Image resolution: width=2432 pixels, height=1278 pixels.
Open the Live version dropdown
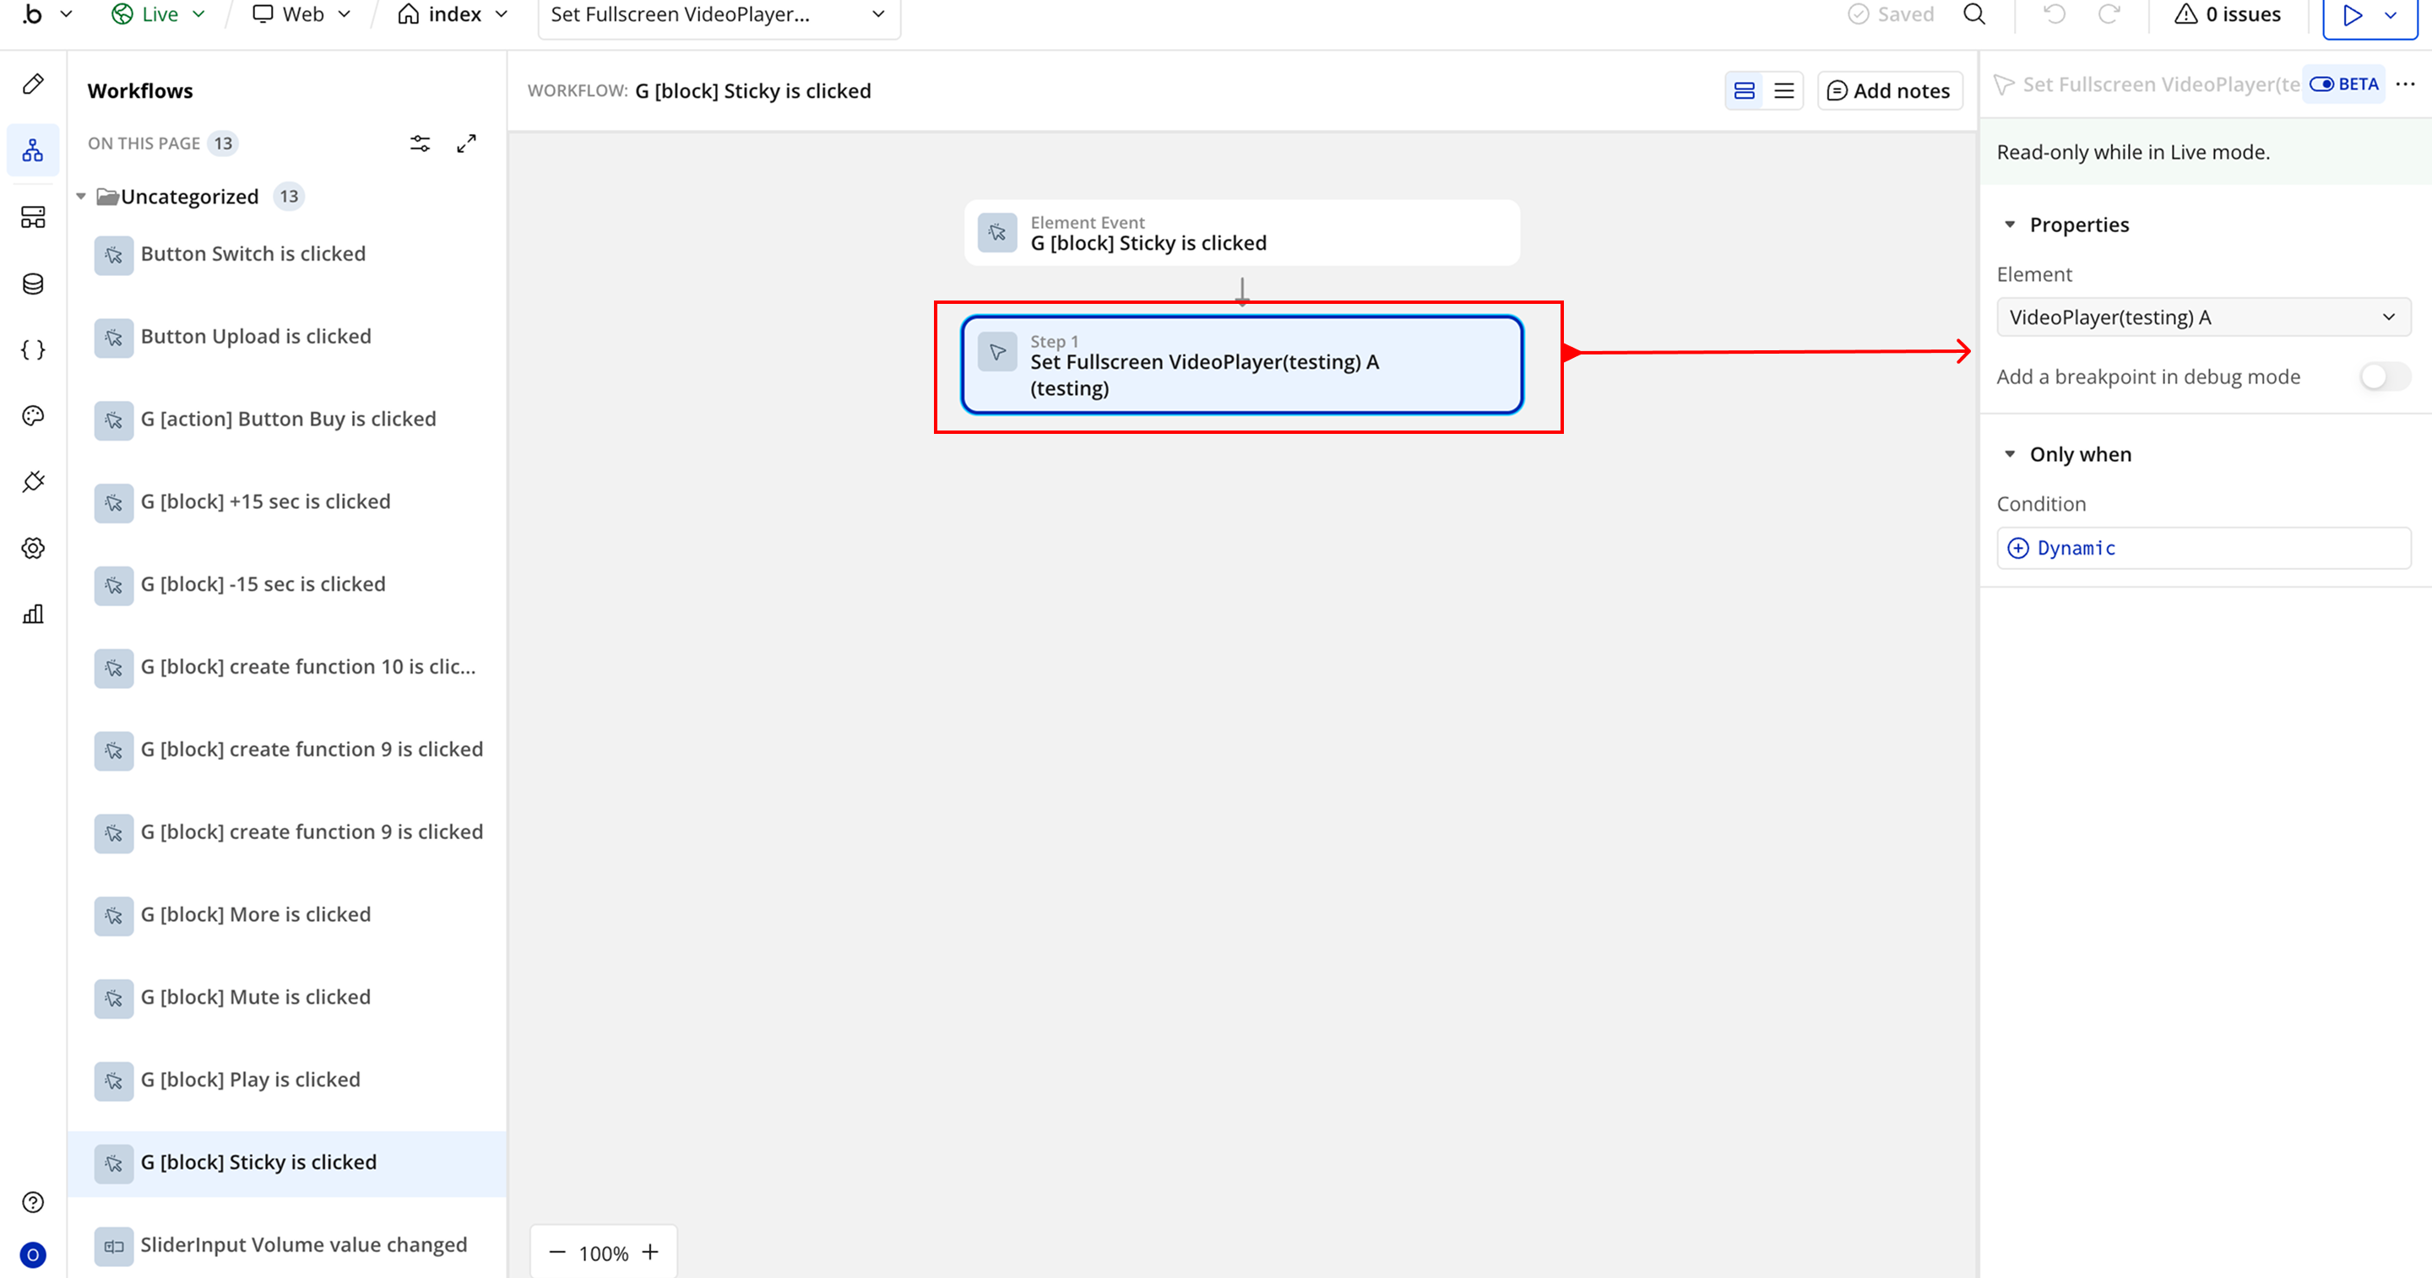point(159,14)
